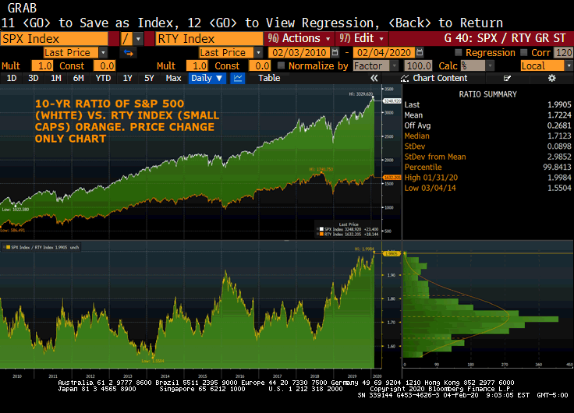This screenshot has height=413, width=574.
Task: Open the end date calendar picker
Action: pyautogui.click(x=420, y=53)
